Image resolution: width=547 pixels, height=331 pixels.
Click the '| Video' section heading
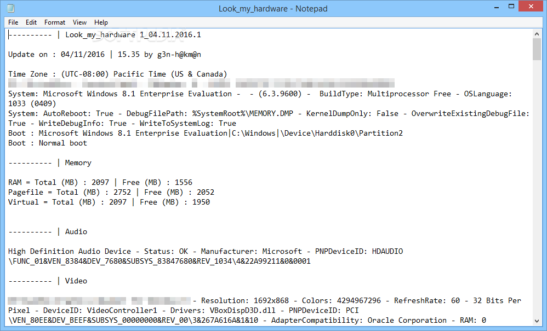pos(72,281)
